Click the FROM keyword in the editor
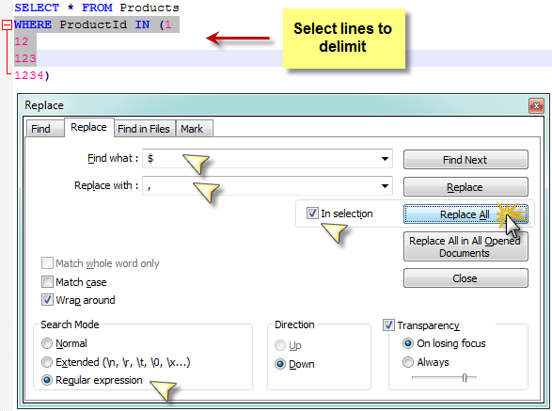 [97, 8]
